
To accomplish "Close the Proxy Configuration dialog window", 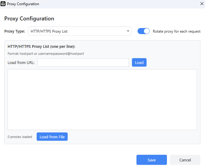I will 201,4.
